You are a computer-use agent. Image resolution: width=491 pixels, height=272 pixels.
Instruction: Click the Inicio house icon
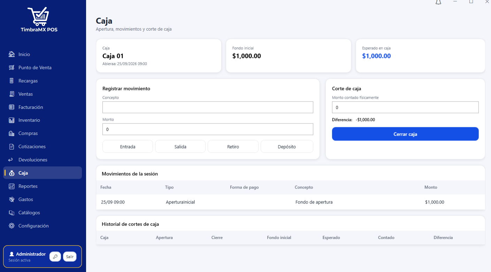coord(11,54)
